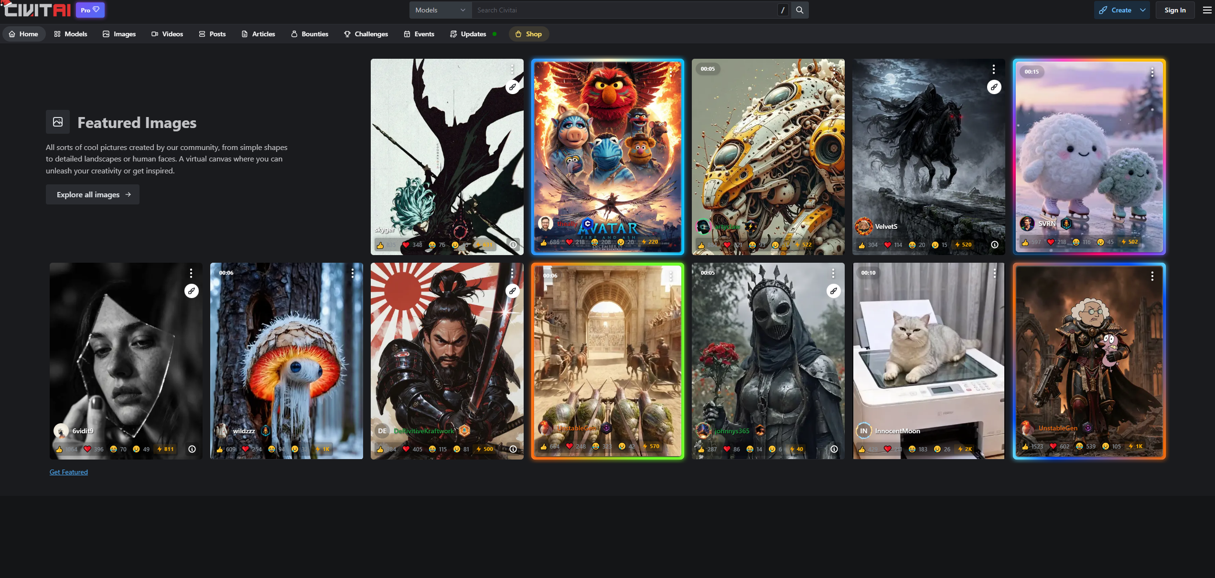Open three-dot menu on InnocentMoon cat video
Viewport: 1215px width, 578px height.
pyautogui.click(x=995, y=273)
